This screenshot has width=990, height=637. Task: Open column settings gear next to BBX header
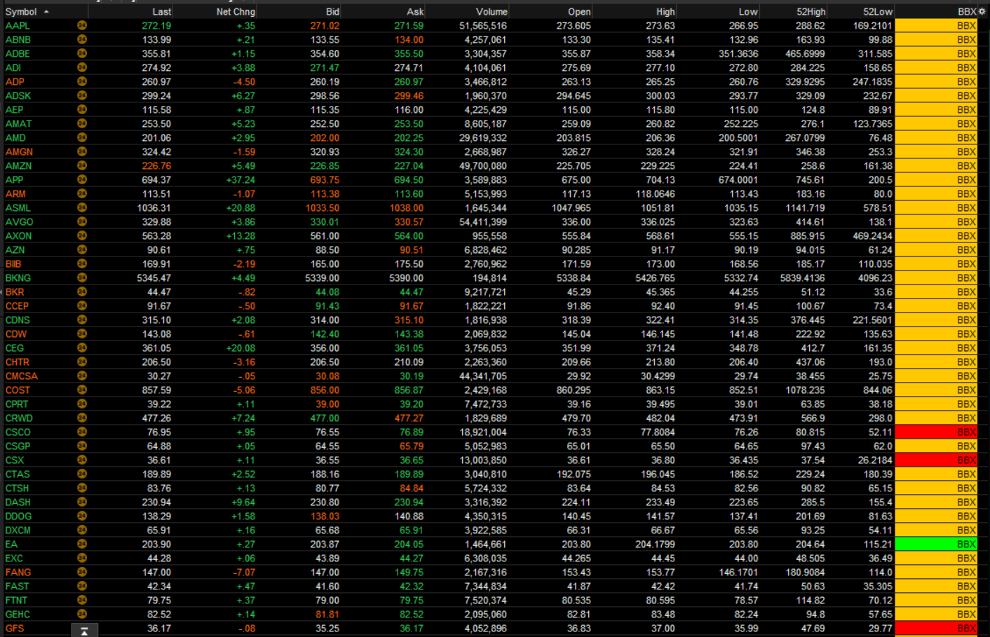tap(982, 12)
